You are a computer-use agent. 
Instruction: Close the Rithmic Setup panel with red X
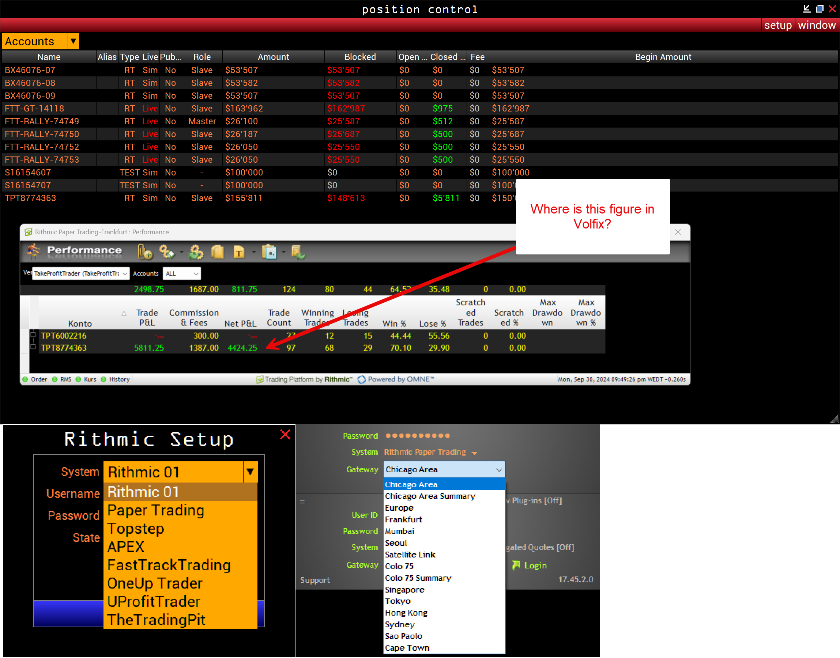(285, 435)
